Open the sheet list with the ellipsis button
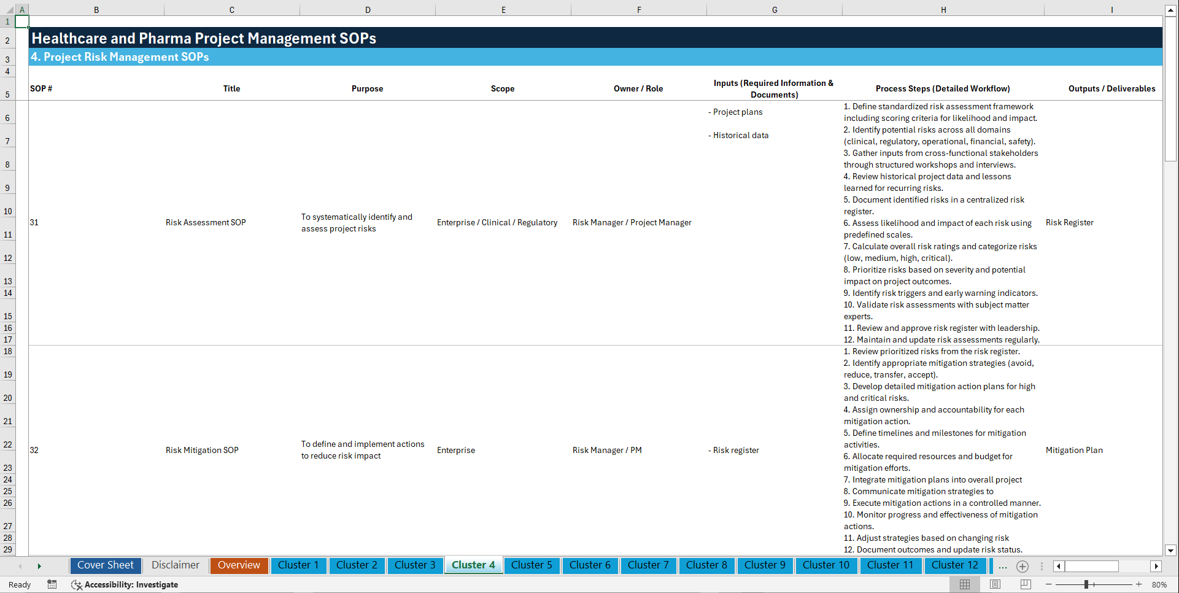 pos(1003,566)
